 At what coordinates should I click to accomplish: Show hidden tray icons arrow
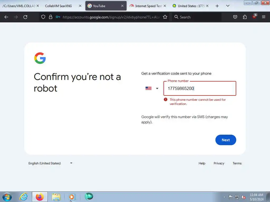coord(224,197)
